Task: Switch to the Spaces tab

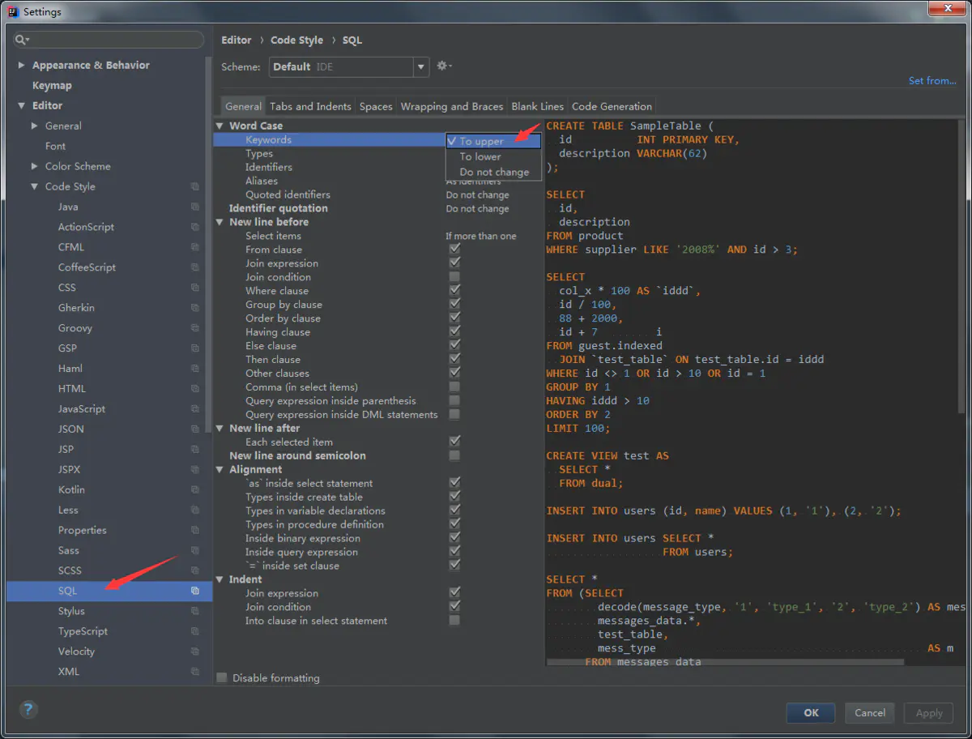Action: click(376, 106)
